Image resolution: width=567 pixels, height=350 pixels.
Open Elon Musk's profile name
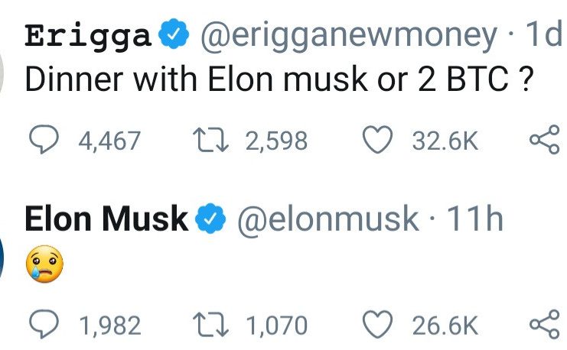[106, 220]
